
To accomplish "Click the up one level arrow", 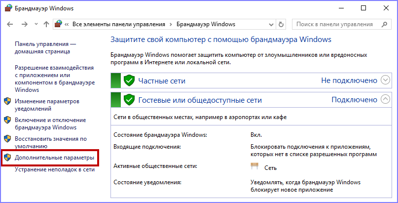I will (46, 24).
